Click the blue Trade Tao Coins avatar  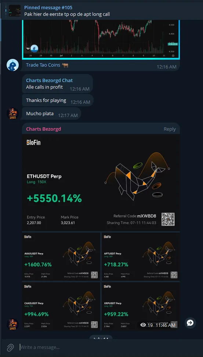[12, 65]
